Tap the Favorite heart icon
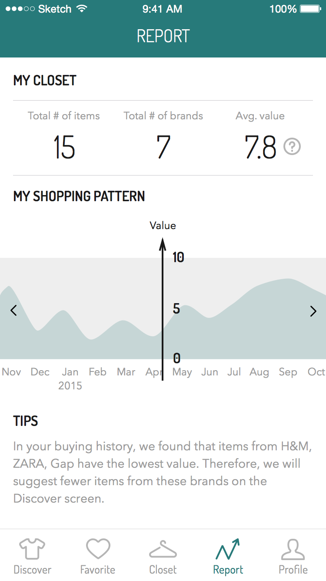This screenshot has height=581, width=326. click(x=98, y=549)
